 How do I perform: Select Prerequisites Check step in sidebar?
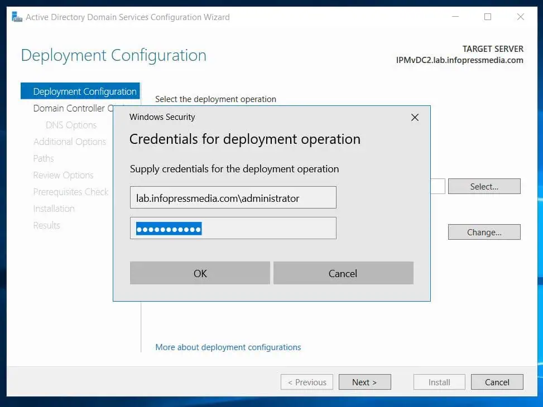tap(71, 192)
